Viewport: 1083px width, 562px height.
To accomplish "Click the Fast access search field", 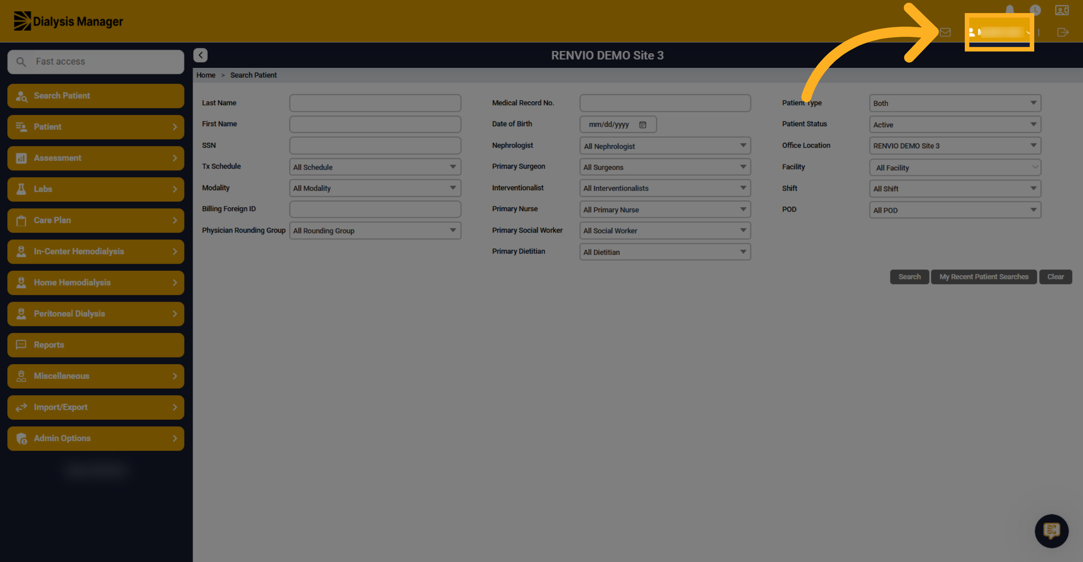I will click(96, 62).
